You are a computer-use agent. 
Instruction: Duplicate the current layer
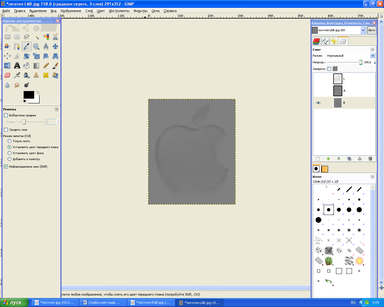click(349, 159)
